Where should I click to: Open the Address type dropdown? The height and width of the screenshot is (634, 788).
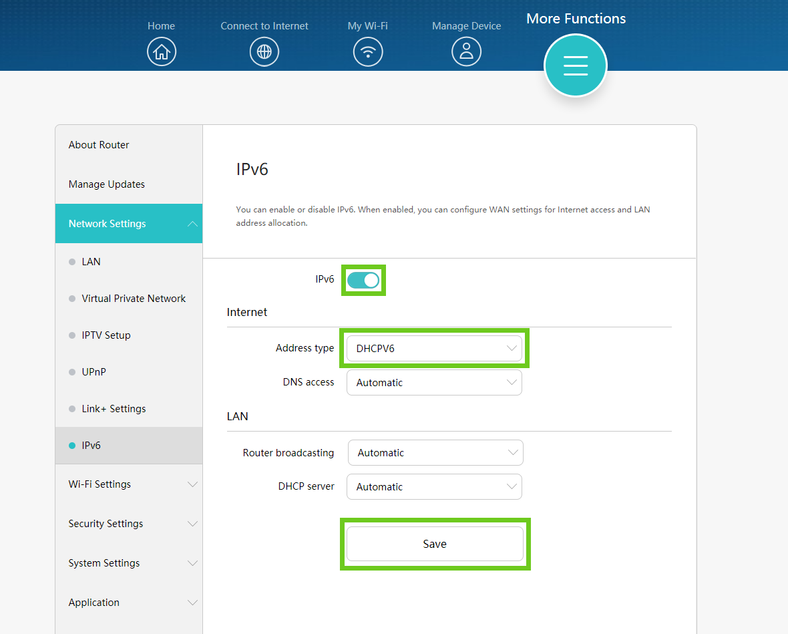click(x=434, y=348)
